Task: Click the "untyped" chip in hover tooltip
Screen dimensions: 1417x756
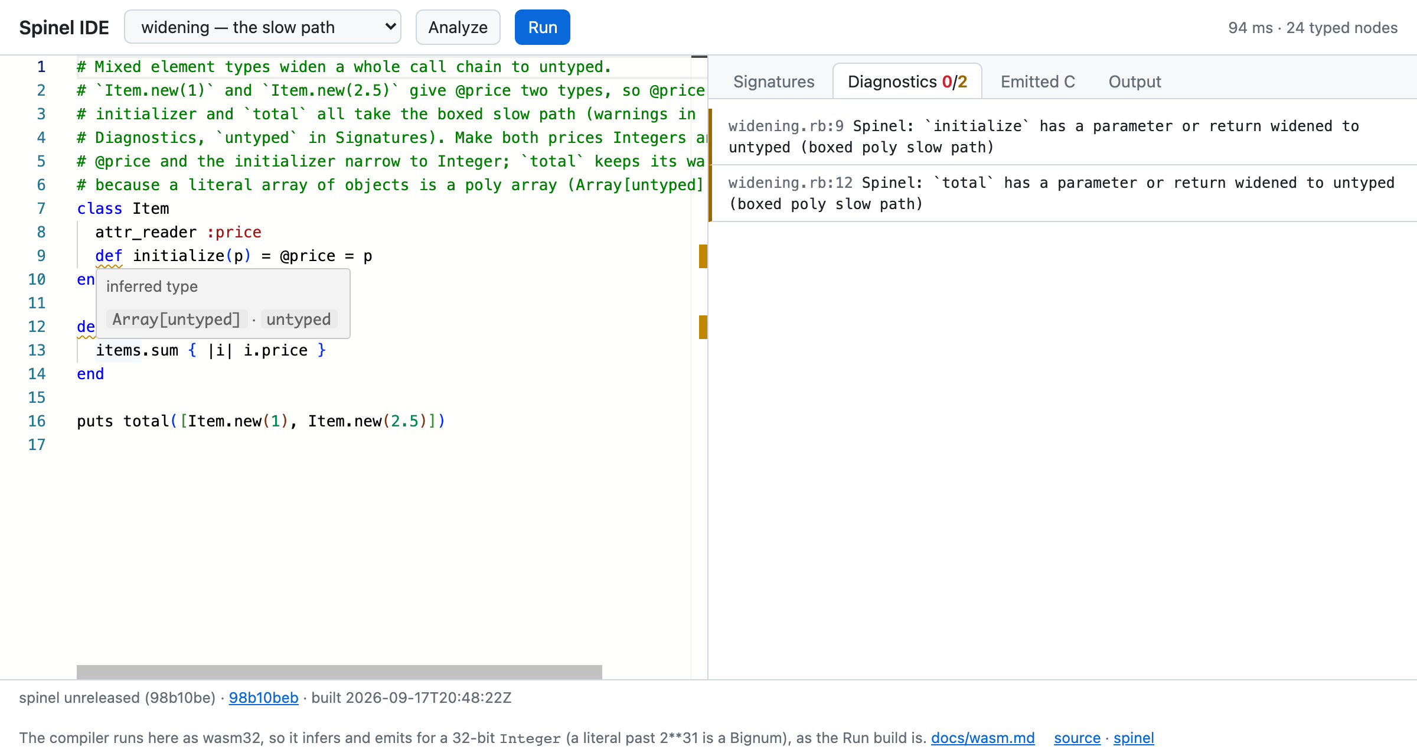Action: point(299,319)
